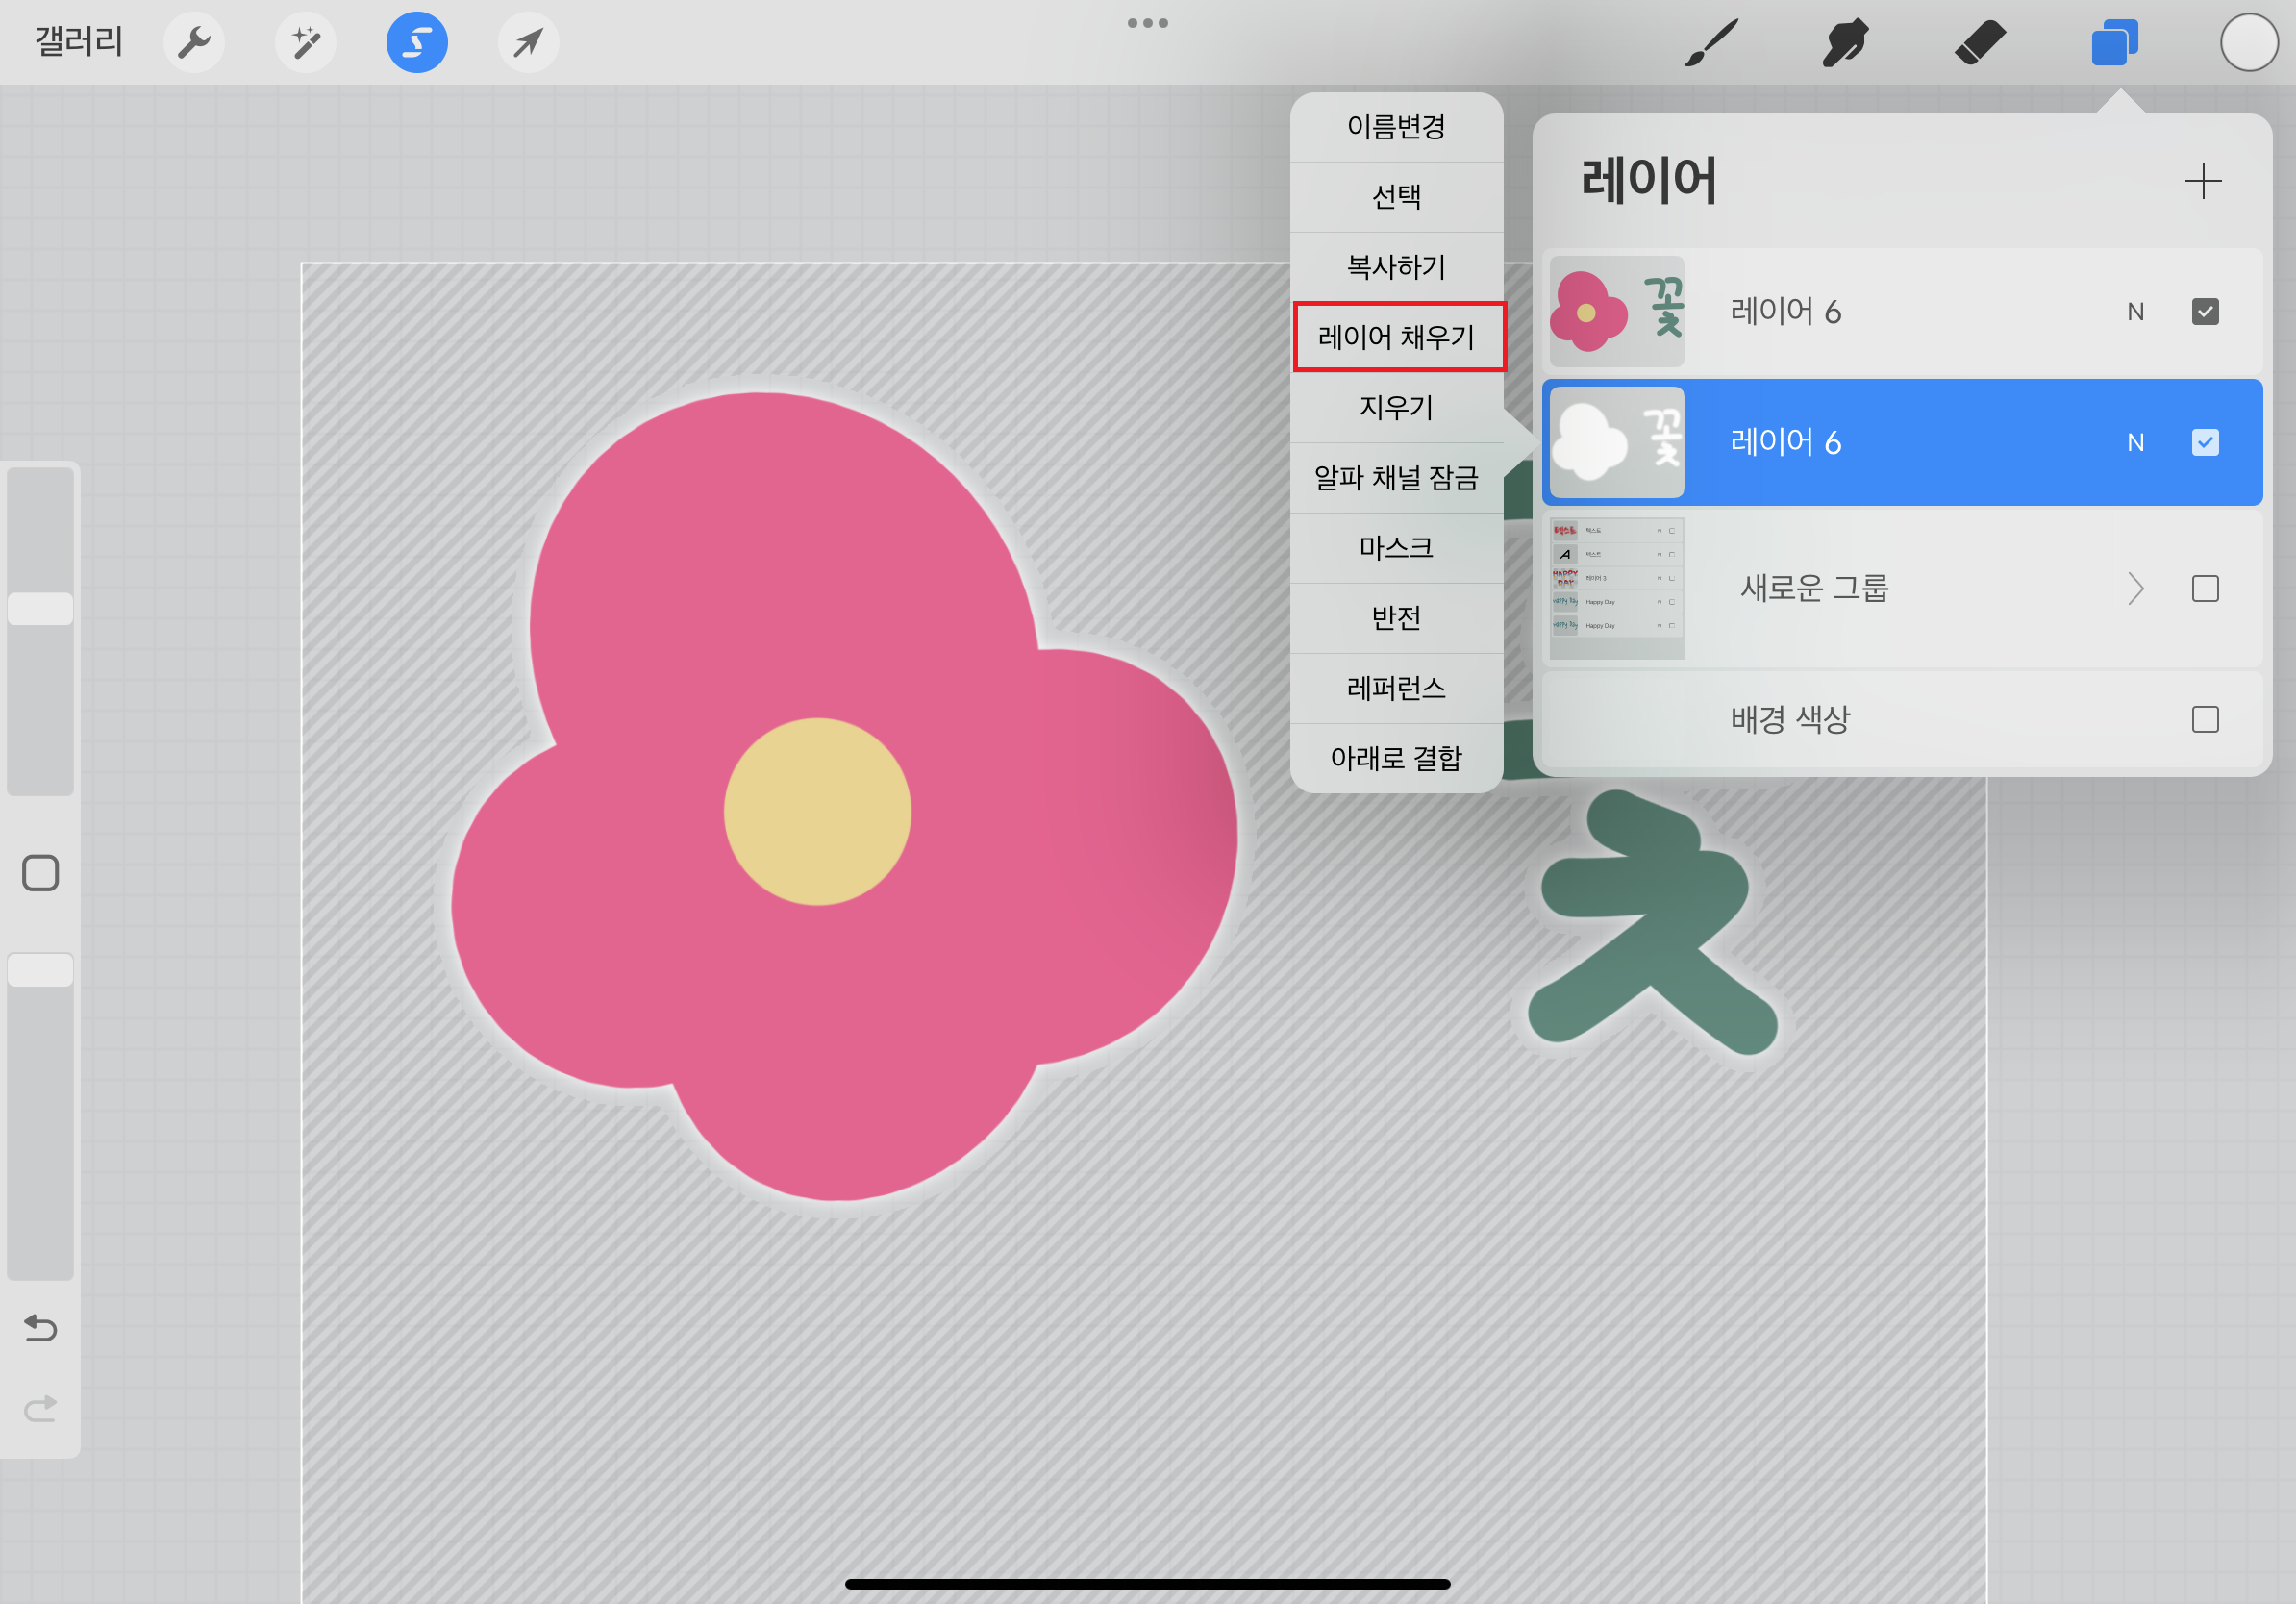Image resolution: width=2296 pixels, height=1604 pixels.
Task: Toggle the Selection tool
Action: 417,42
